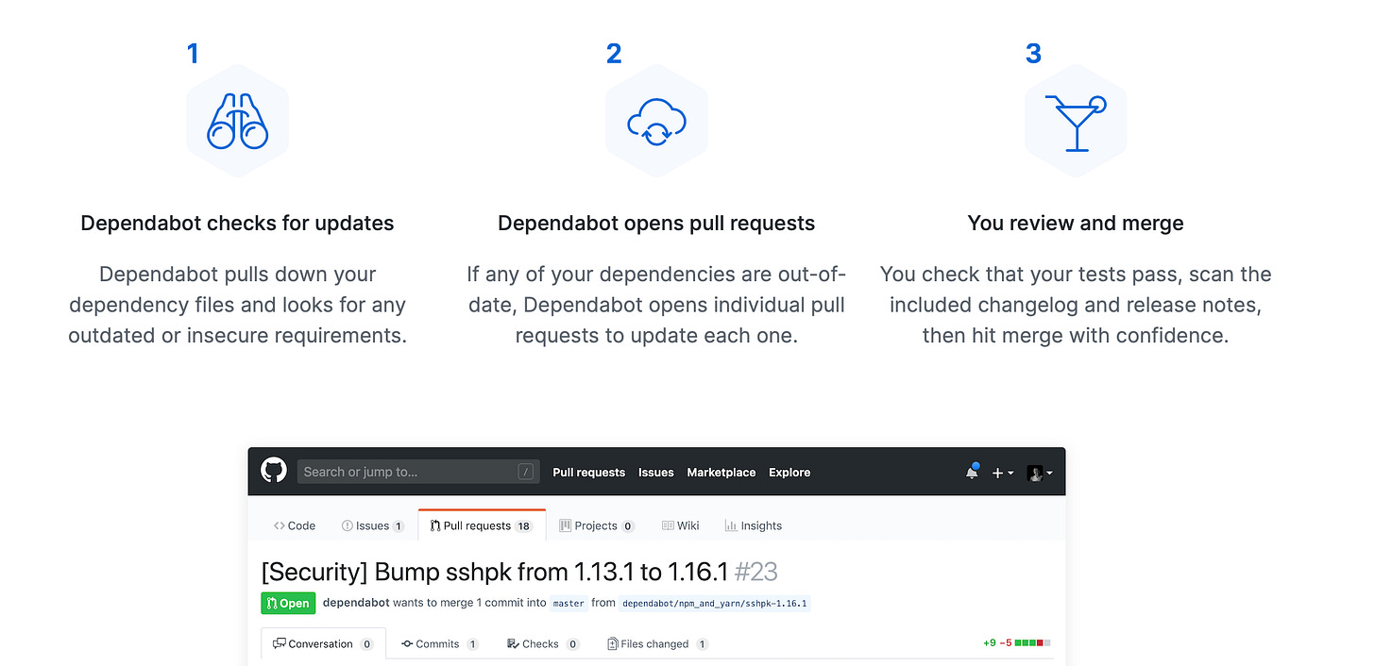Switch to the repository Issues tab
The image size is (1375, 666).
coord(373,525)
